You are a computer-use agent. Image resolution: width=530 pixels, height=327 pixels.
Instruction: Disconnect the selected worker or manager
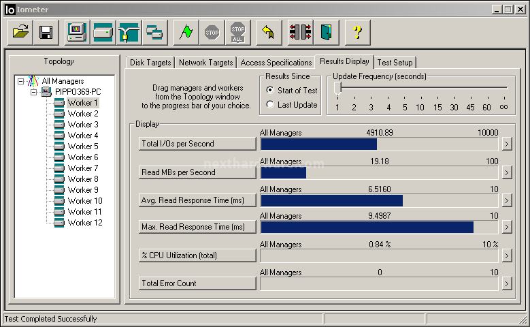(300, 33)
